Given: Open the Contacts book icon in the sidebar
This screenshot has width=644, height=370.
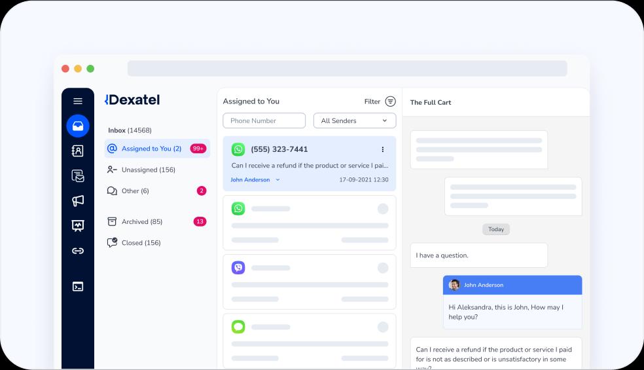Looking at the screenshot, I should tap(78, 151).
